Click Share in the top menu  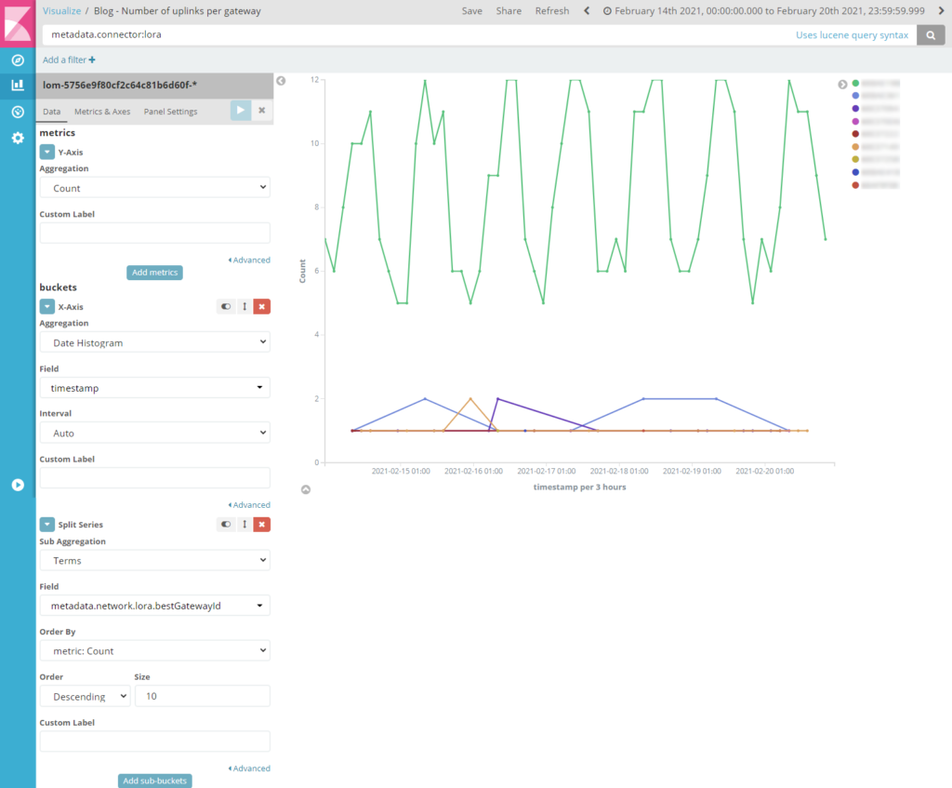tap(509, 11)
